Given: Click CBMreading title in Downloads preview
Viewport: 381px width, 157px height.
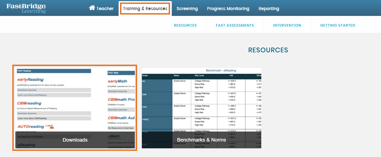Looking at the screenshot, I should tap(29, 104).
